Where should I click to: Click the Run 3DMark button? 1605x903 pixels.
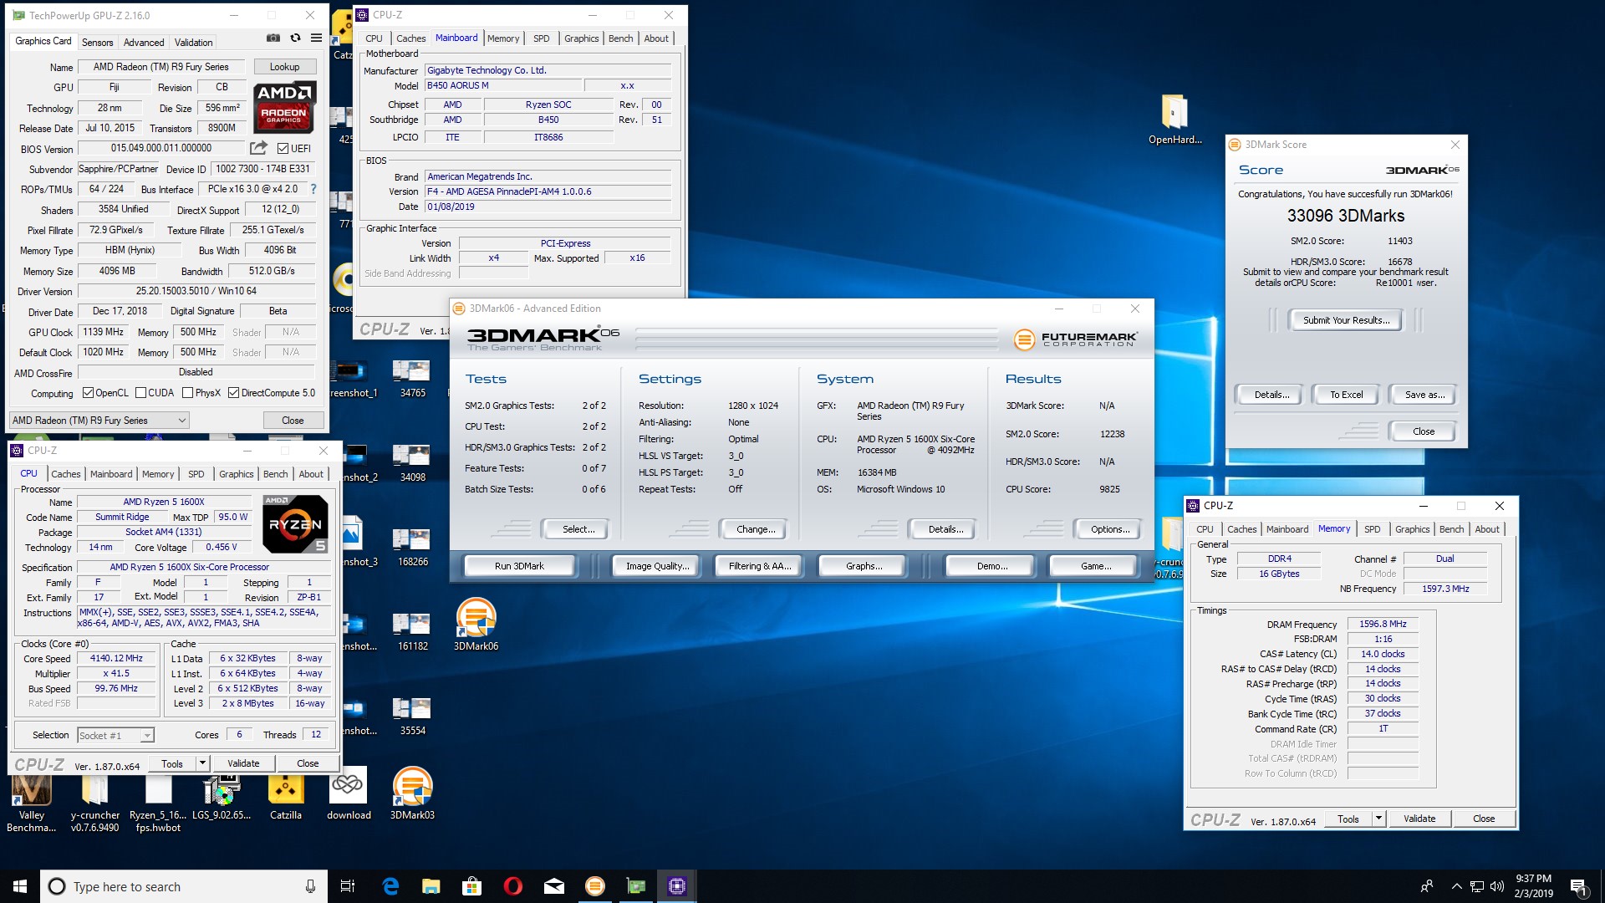(519, 566)
